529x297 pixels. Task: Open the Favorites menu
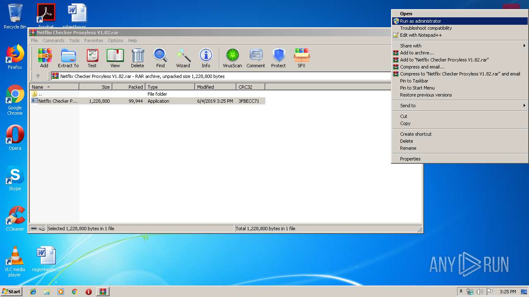click(x=94, y=40)
